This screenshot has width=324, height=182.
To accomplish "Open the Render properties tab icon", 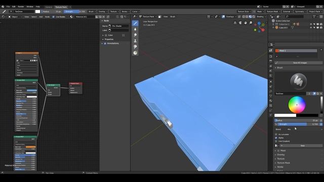I will (x=271, y=56).
